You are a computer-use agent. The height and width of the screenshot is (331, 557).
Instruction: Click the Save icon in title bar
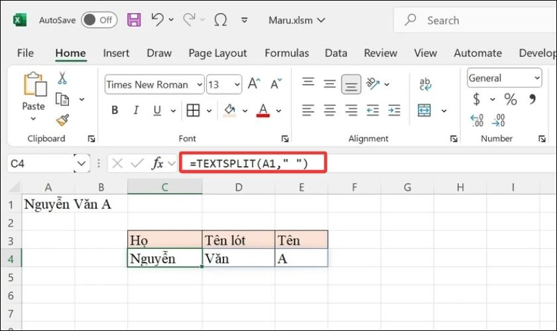point(134,20)
